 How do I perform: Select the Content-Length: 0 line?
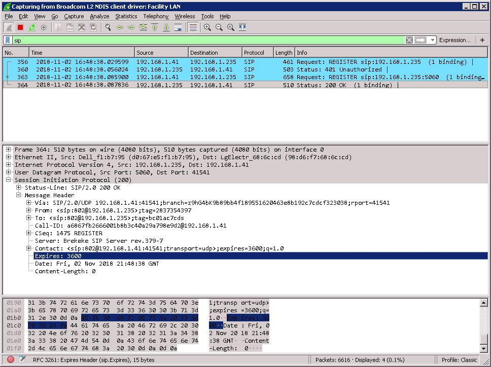point(65,271)
